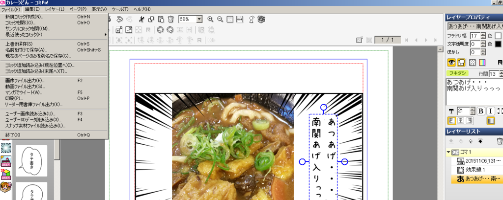This screenshot has width=503, height=200.
Task: Click the scissors cut icon
Action: click(x=141, y=19)
